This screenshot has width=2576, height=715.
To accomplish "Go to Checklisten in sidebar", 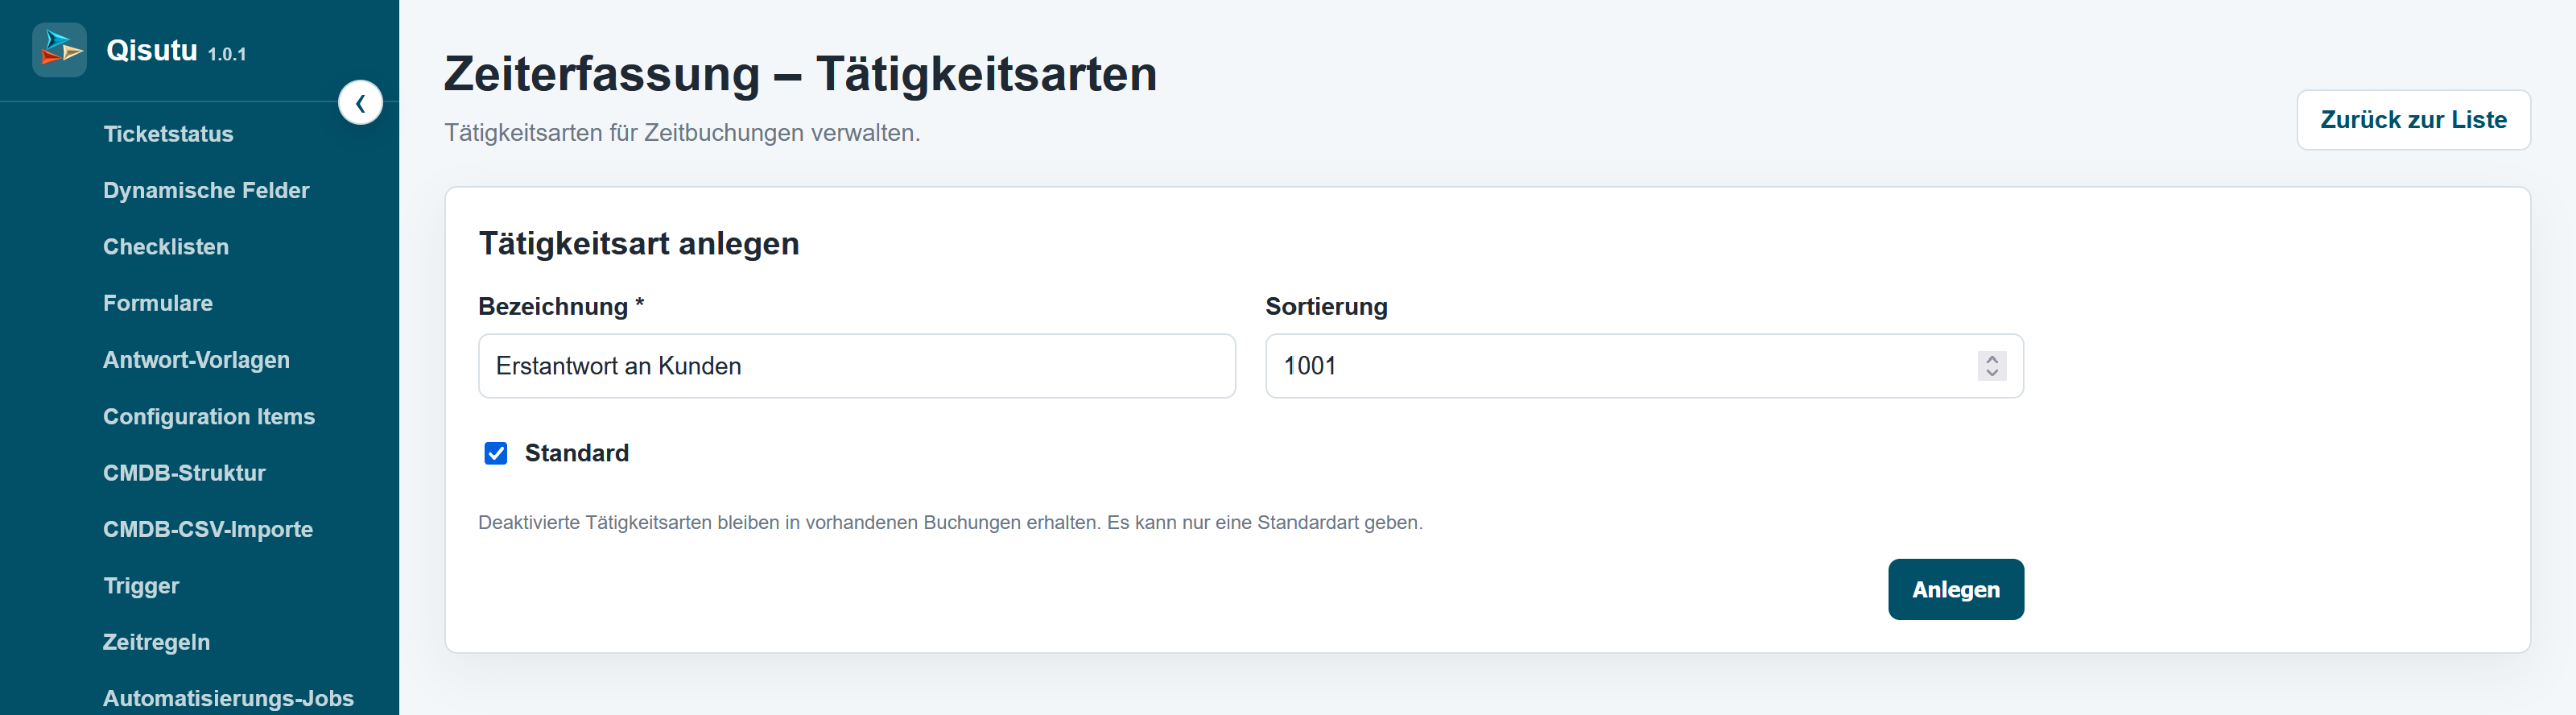I will point(166,247).
